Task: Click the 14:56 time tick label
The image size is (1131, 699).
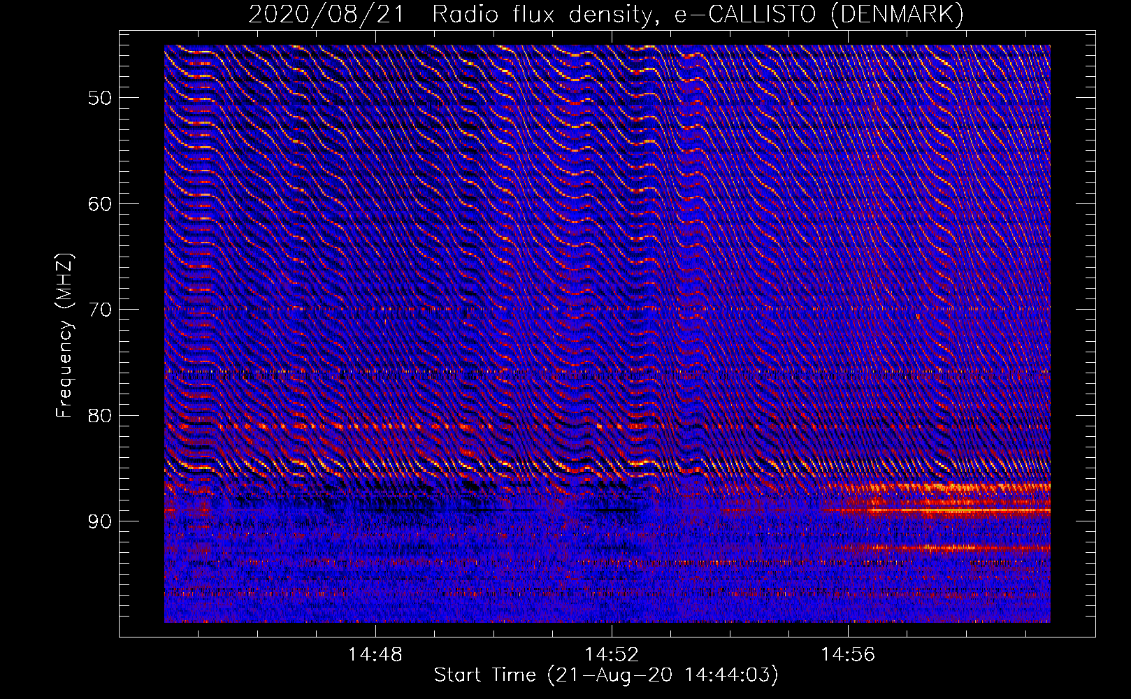Action: (x=848, y=654)
